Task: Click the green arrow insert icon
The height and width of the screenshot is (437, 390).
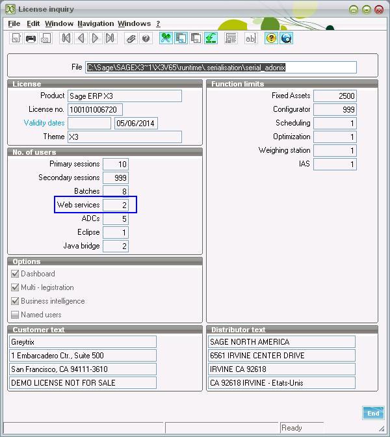Action: [211, 38]
